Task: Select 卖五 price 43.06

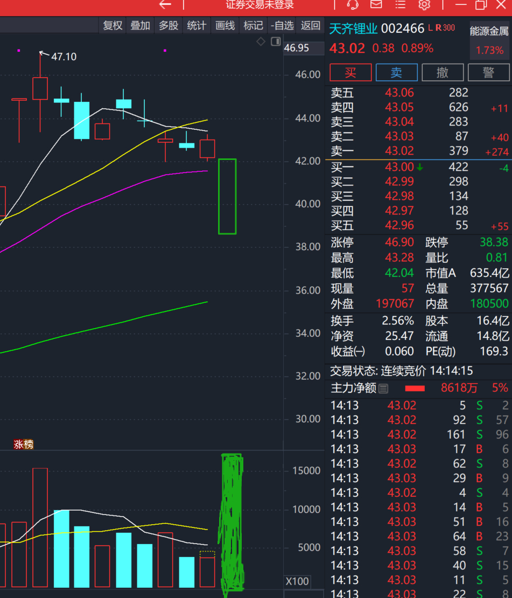Action: tap(399, 93)
